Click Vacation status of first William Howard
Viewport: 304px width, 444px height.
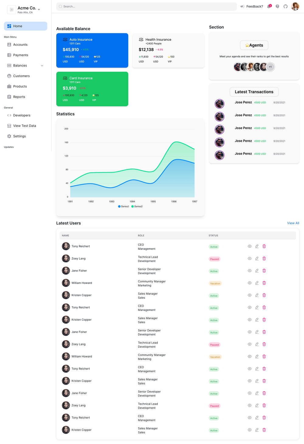215,283
